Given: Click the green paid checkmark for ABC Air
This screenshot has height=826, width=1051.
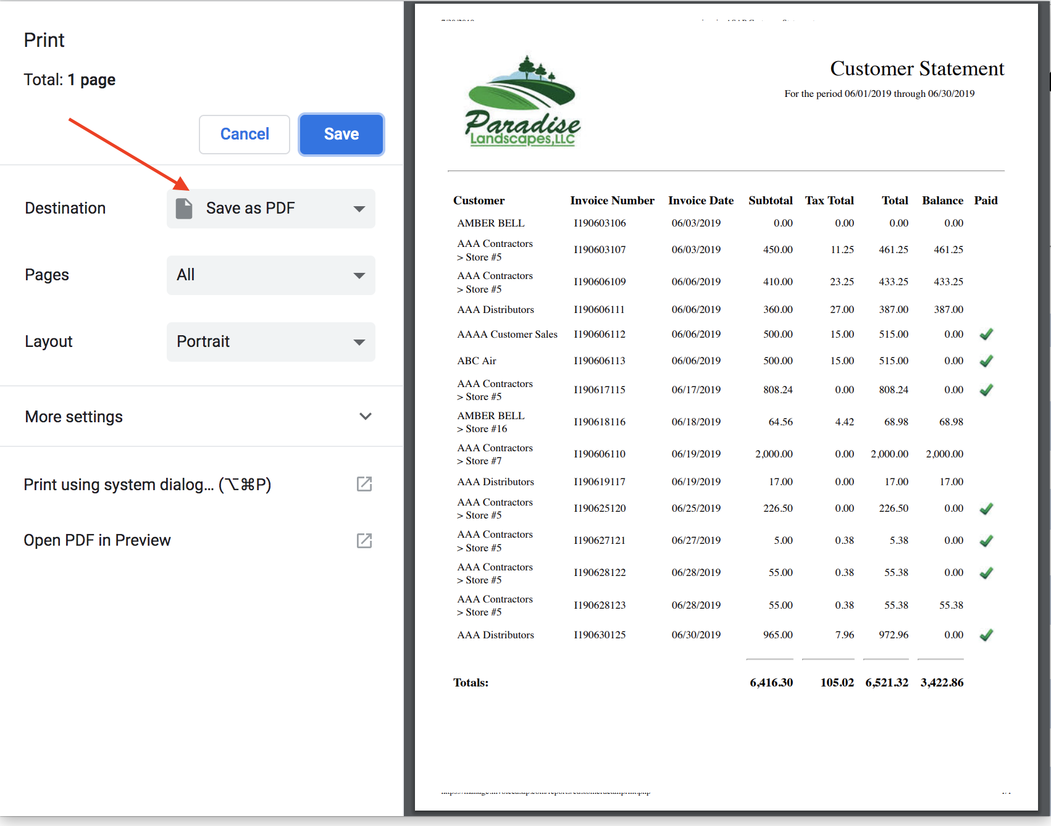Looking at the screenshot, I should pyautogui.click(x=986, y=361).
